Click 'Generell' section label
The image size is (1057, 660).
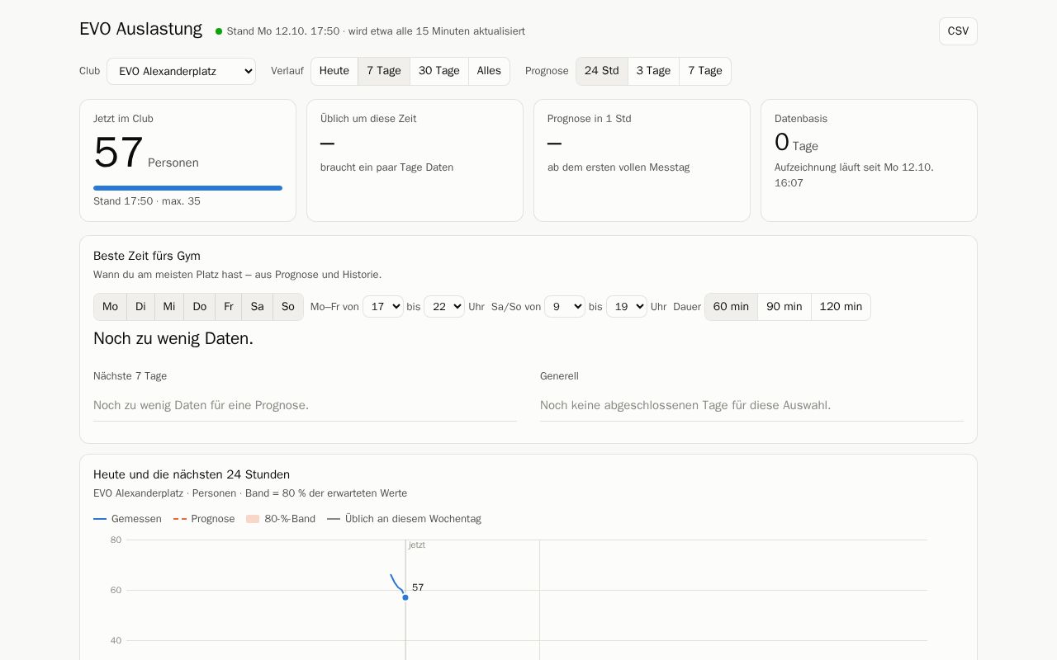(x=559, y=376)
